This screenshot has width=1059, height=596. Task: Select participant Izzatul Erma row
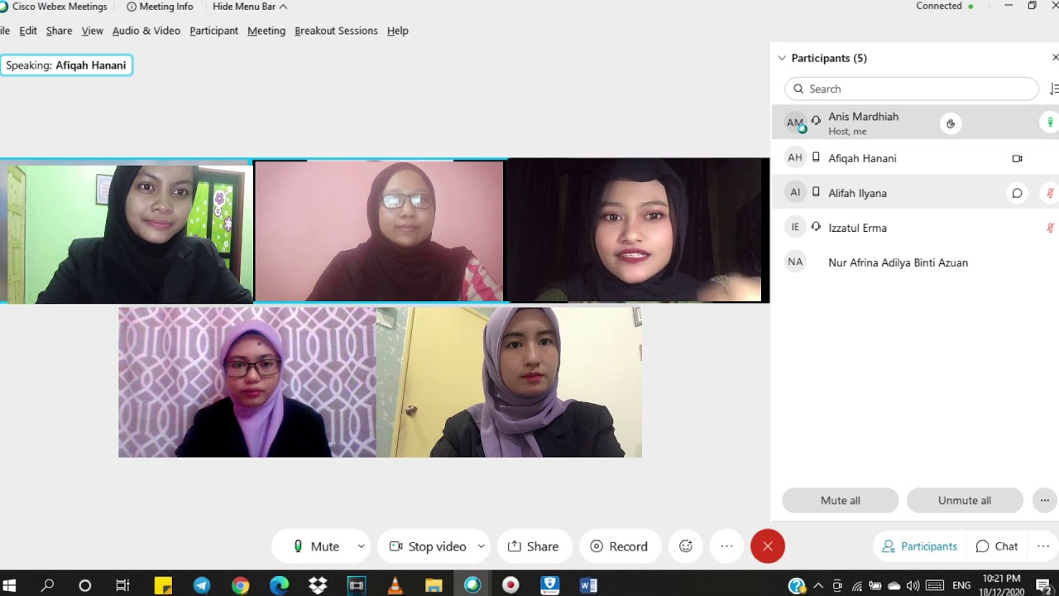(x=915, y=228)
